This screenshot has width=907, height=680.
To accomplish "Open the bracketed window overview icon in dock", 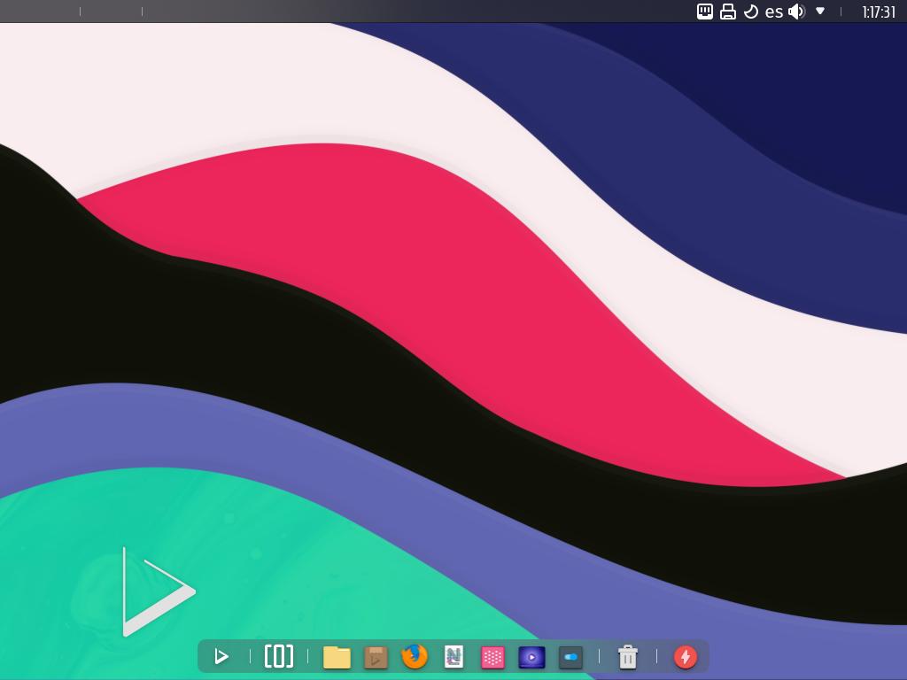I will tap(279, 656).
